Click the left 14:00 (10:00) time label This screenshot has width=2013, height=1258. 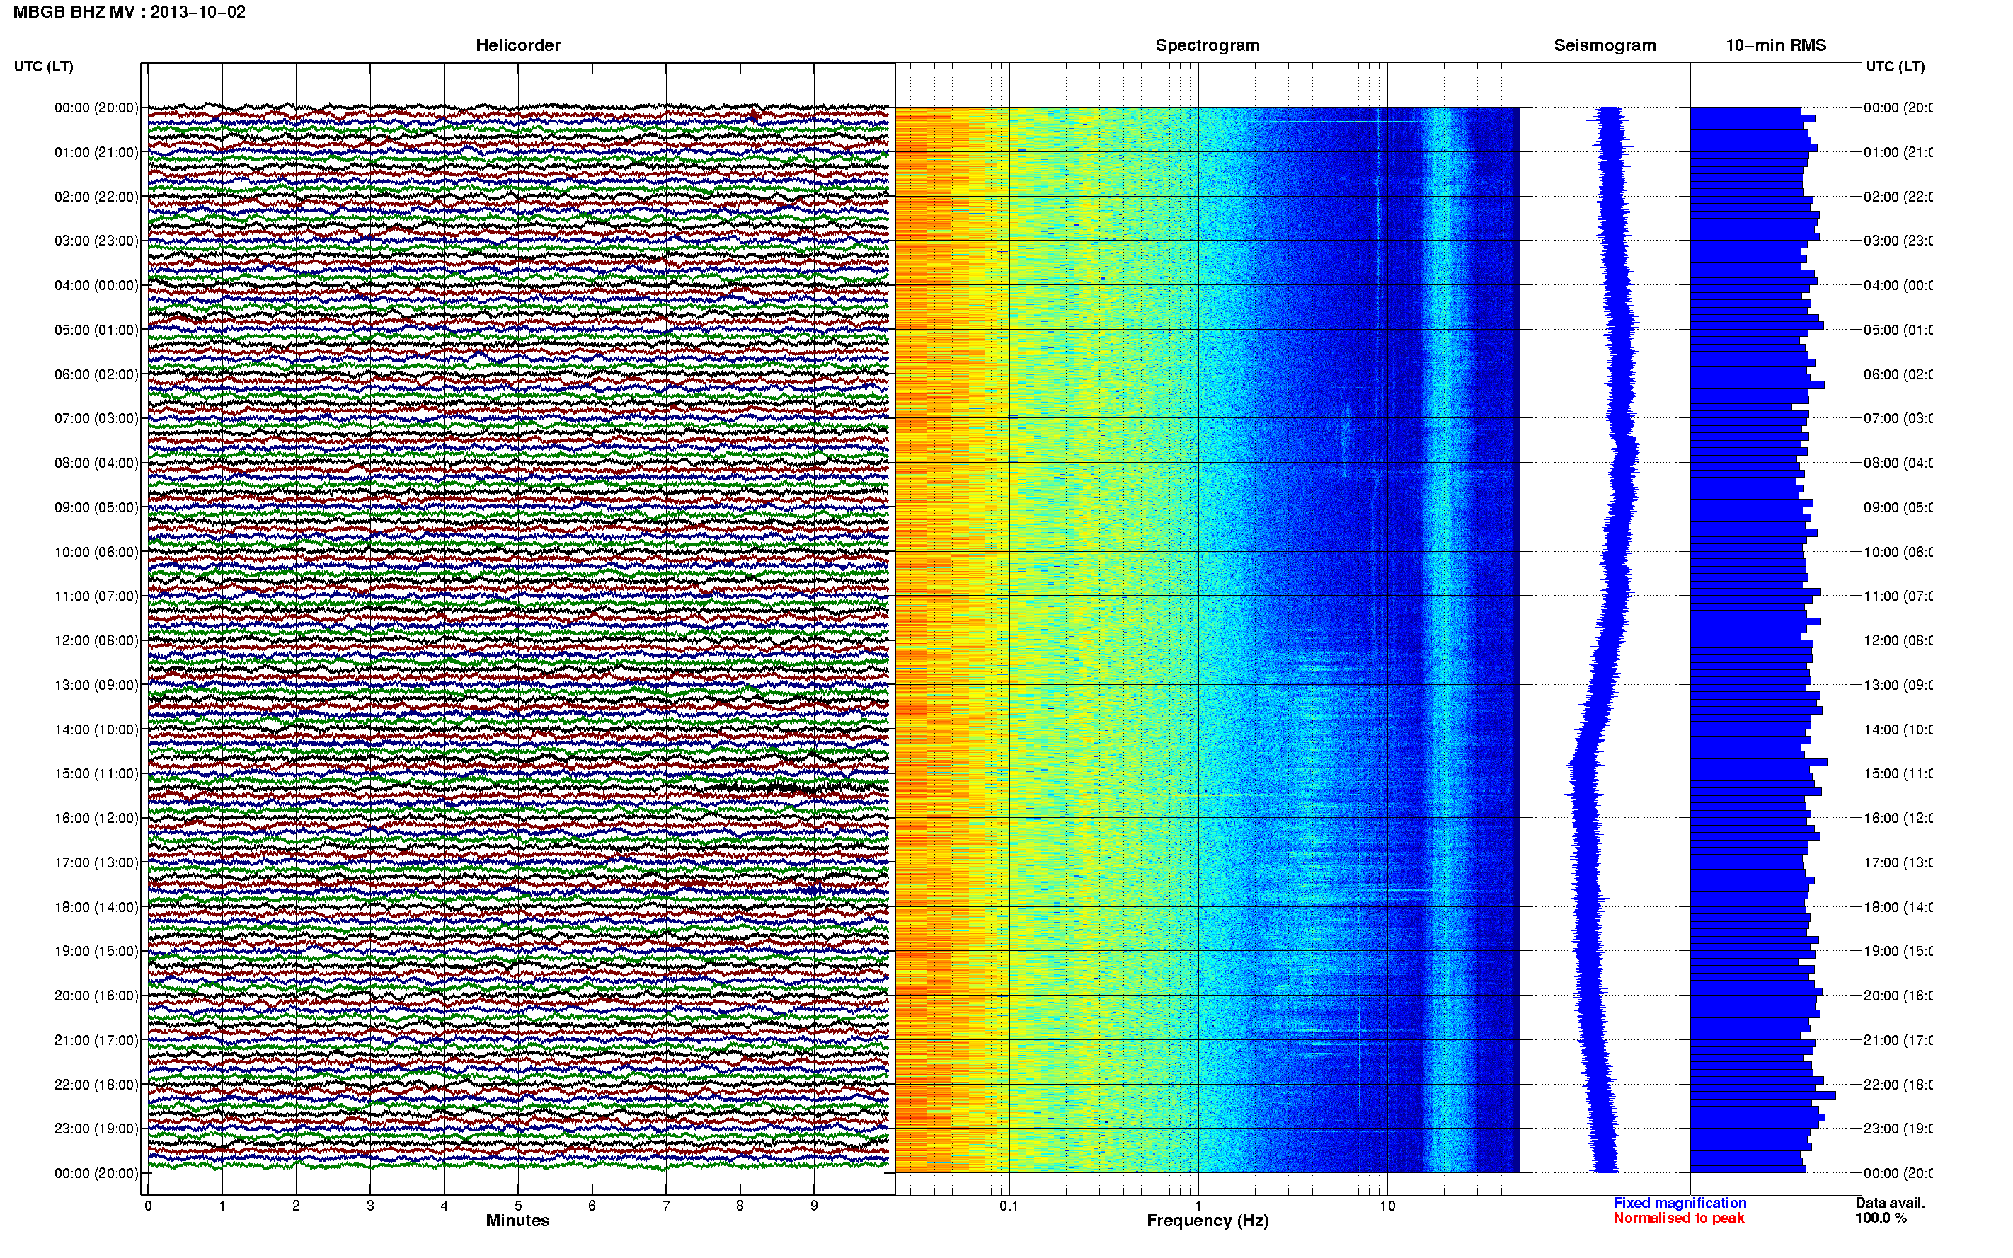(96, 729)
